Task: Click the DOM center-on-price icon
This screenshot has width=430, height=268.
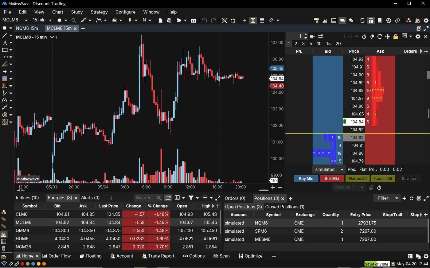Action: pyautogui.click(x=388, y=36)
